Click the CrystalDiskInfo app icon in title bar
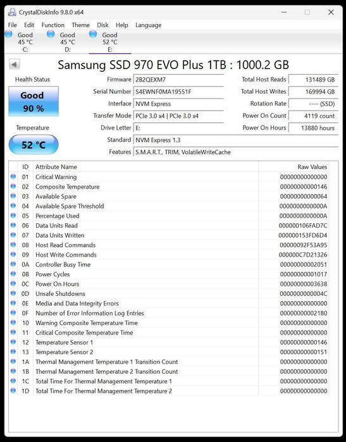 (x=12, y=12)
